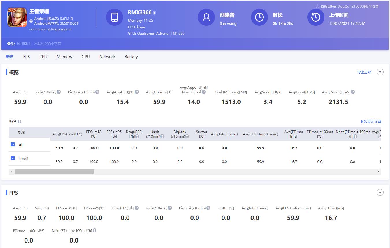
Task: Click the help icon beside Avg(AppCPU)[%] in overview
Action: point(137,92)
